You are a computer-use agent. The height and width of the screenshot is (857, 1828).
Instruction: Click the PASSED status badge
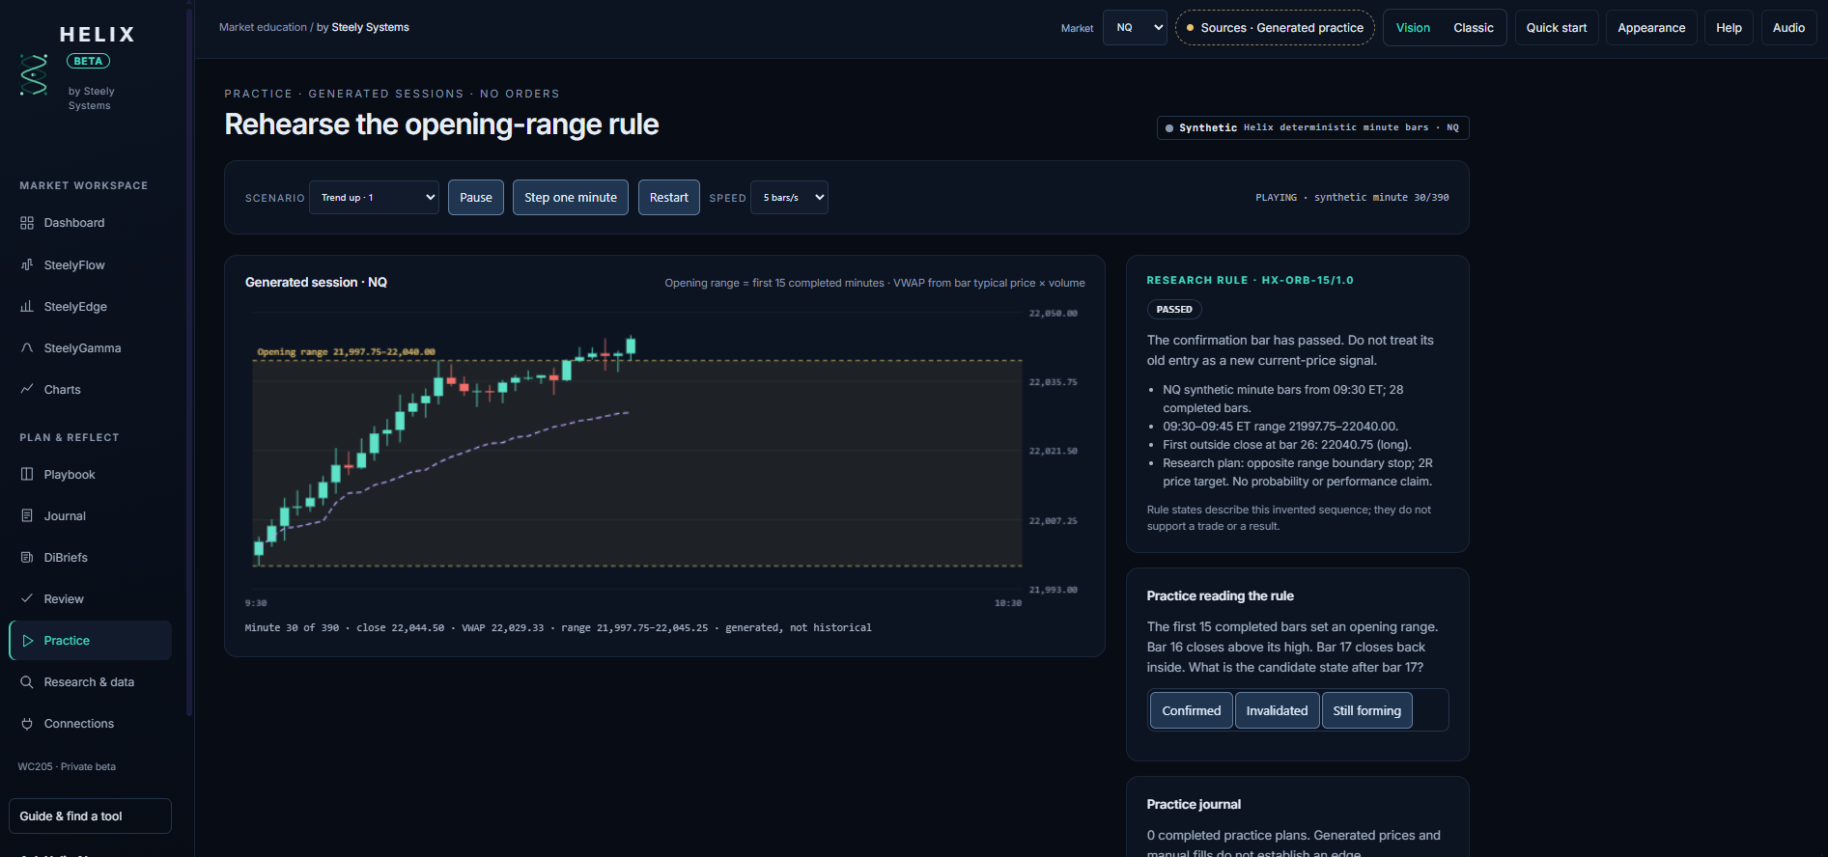[1174, 309]
